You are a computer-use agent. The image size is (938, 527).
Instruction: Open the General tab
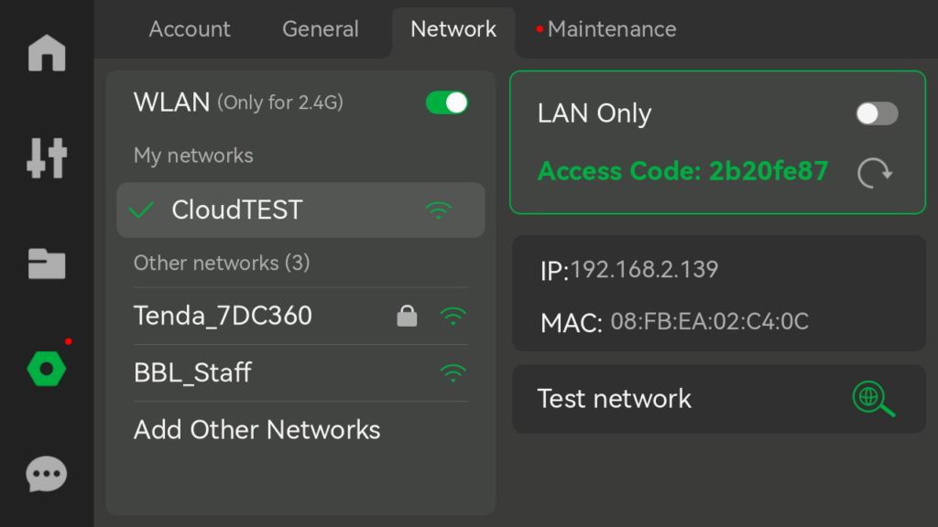click(x=320, y=29)
